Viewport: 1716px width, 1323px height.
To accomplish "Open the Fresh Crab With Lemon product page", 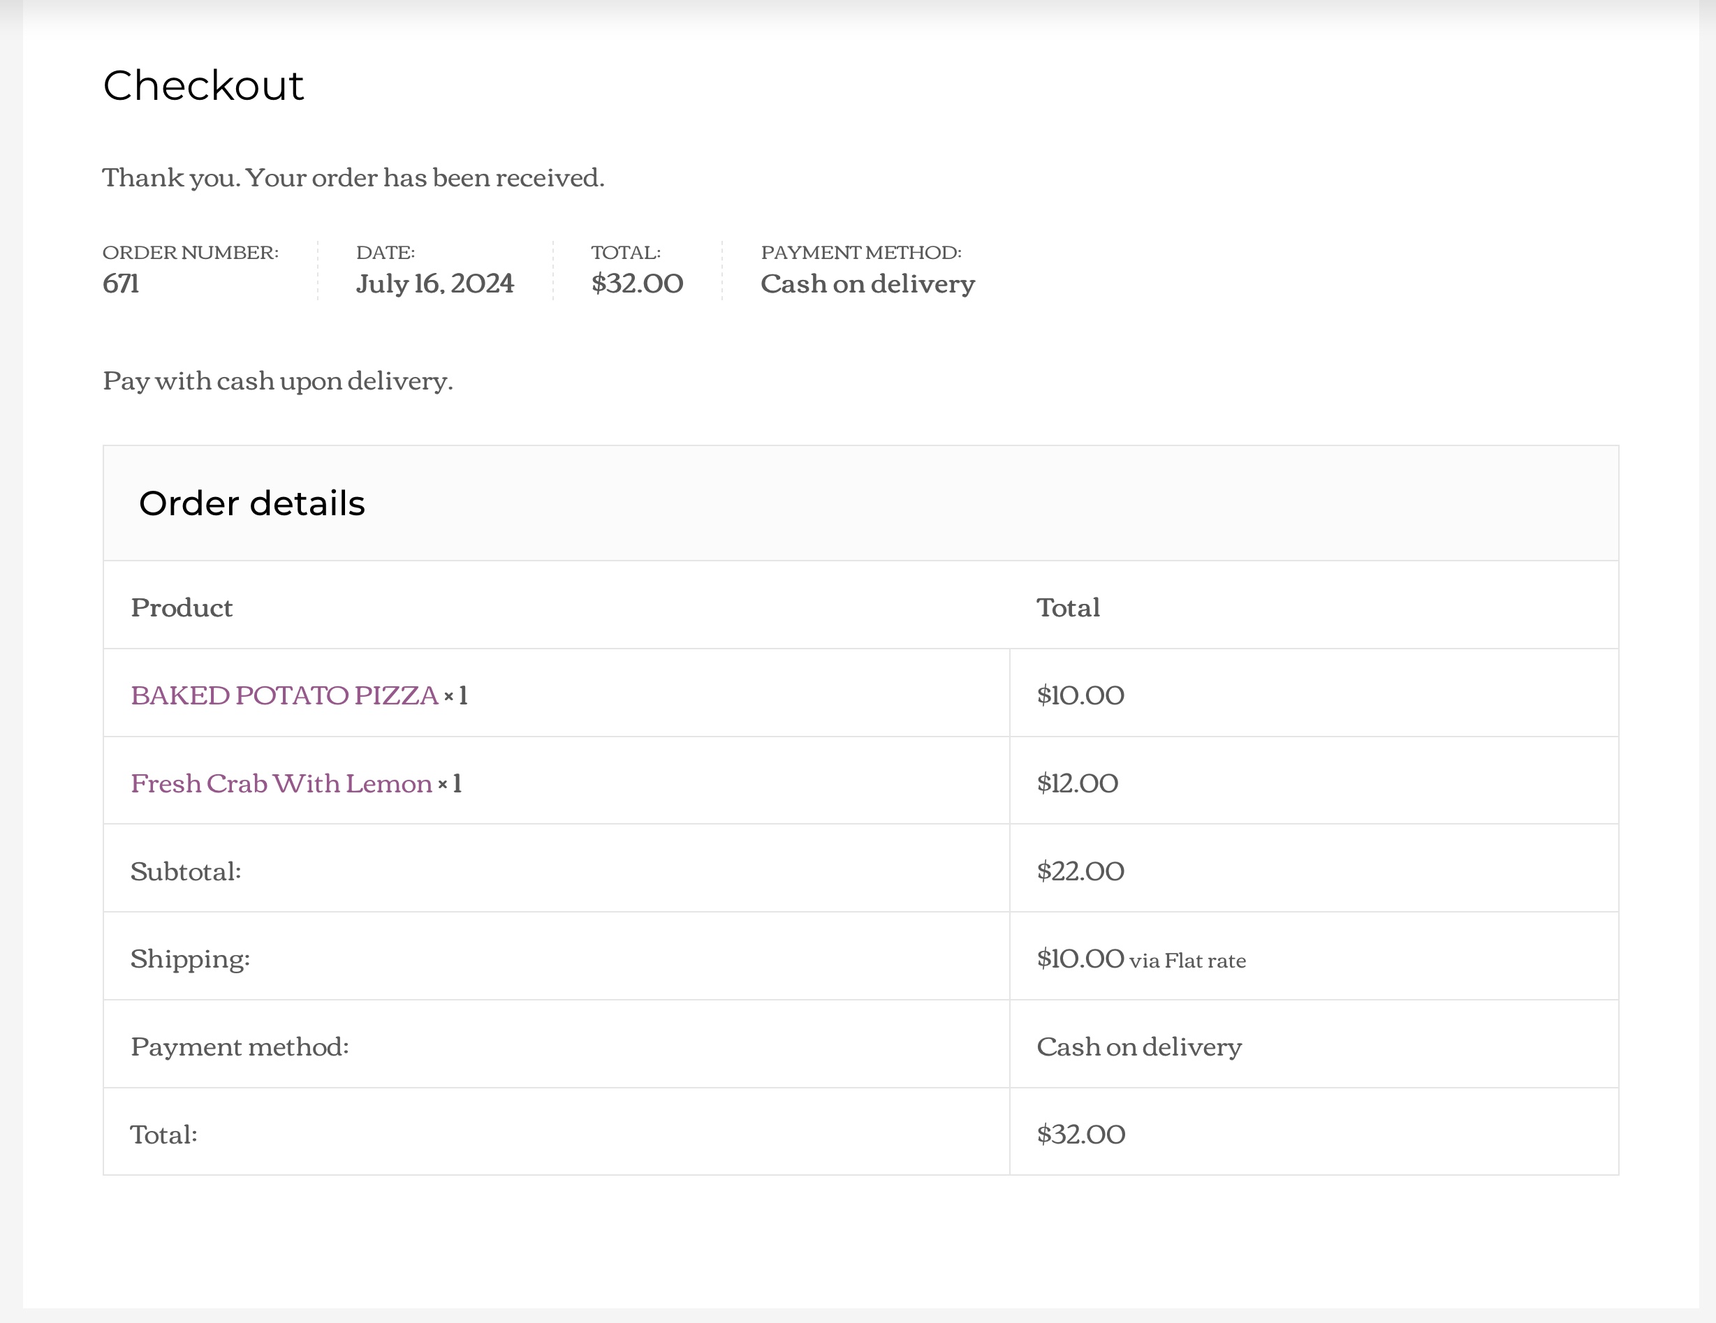I will [x=279, y=783].
